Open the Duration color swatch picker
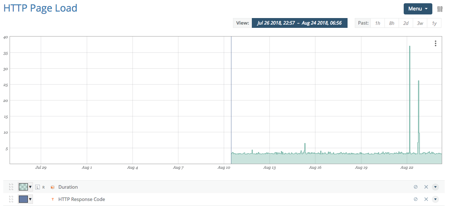449x210 pixels. point(24,187)
